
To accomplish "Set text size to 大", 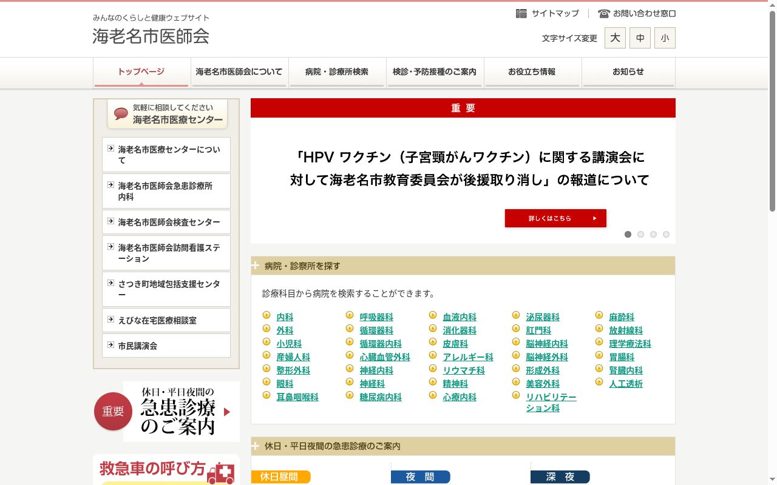I will [x=615, y=38].
